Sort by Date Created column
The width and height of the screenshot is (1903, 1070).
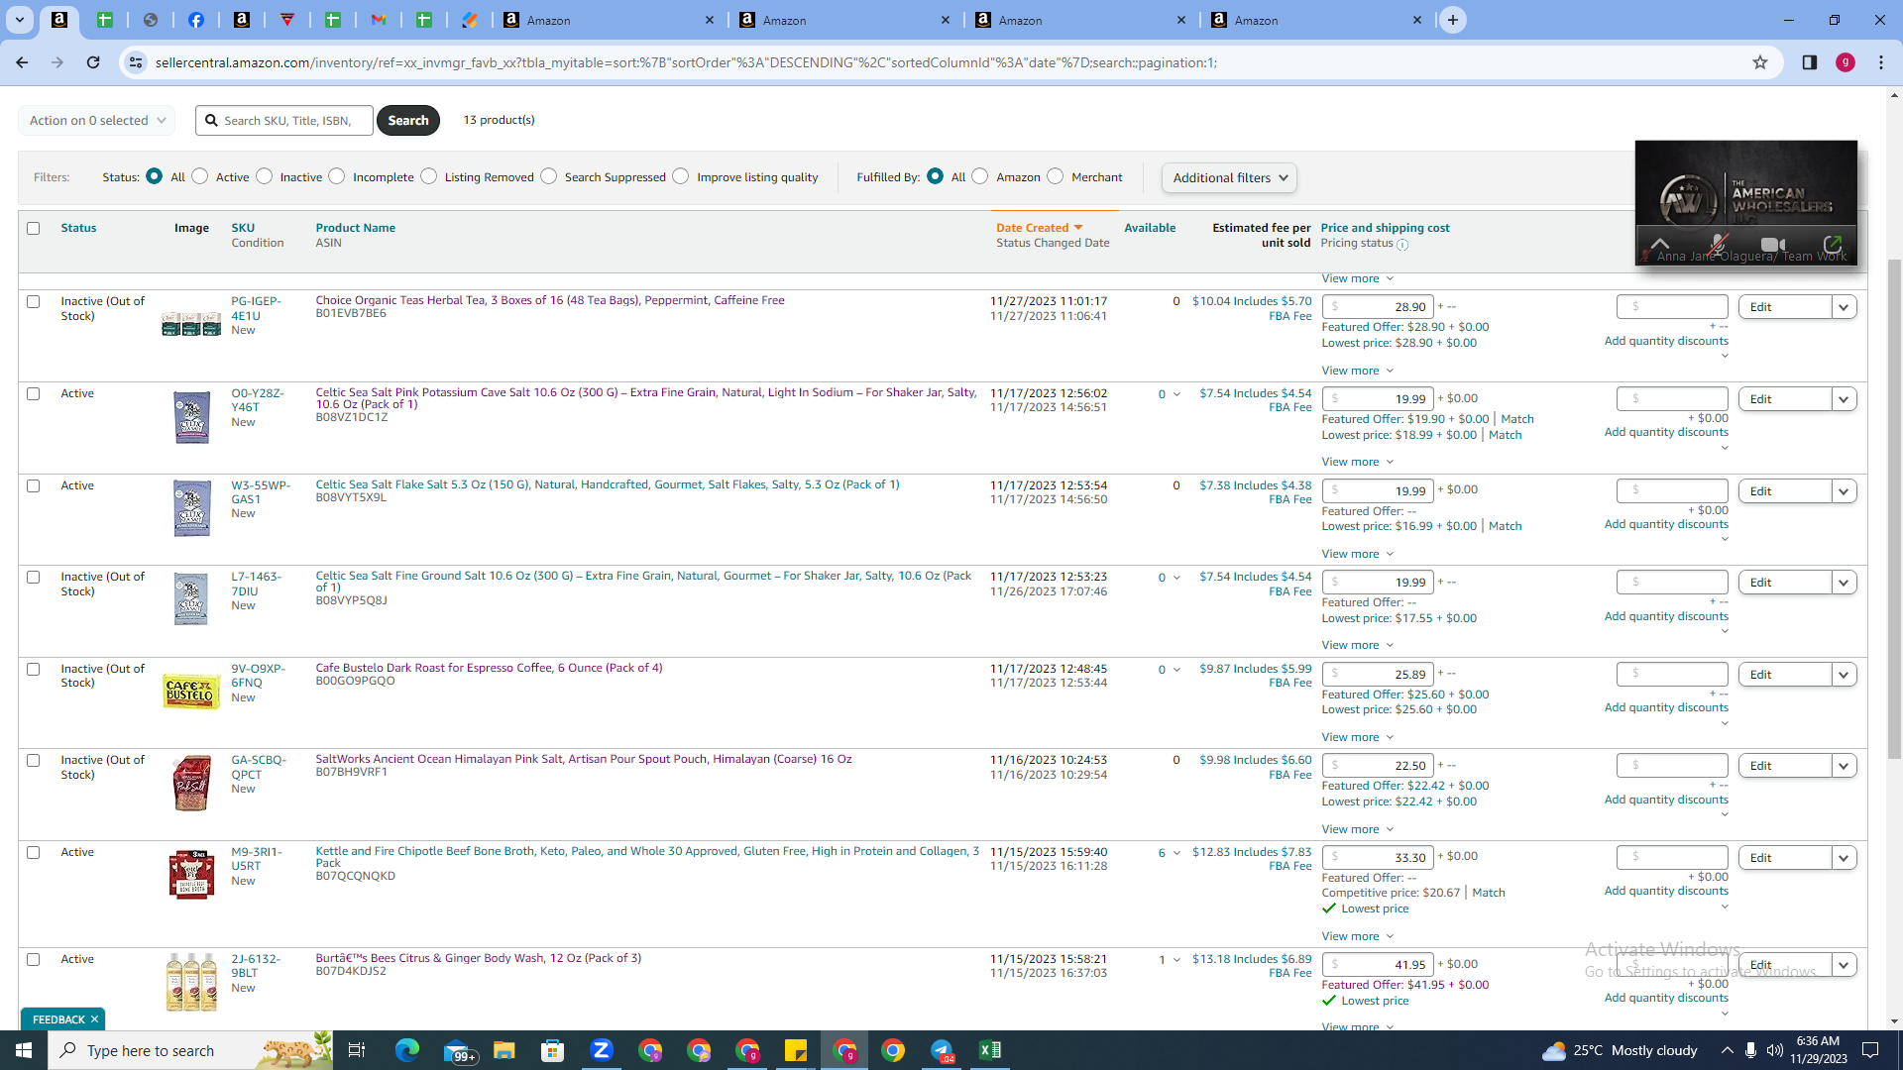tap(1039, 228)
